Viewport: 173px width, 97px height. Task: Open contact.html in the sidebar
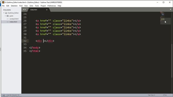[x=14, y=19]
